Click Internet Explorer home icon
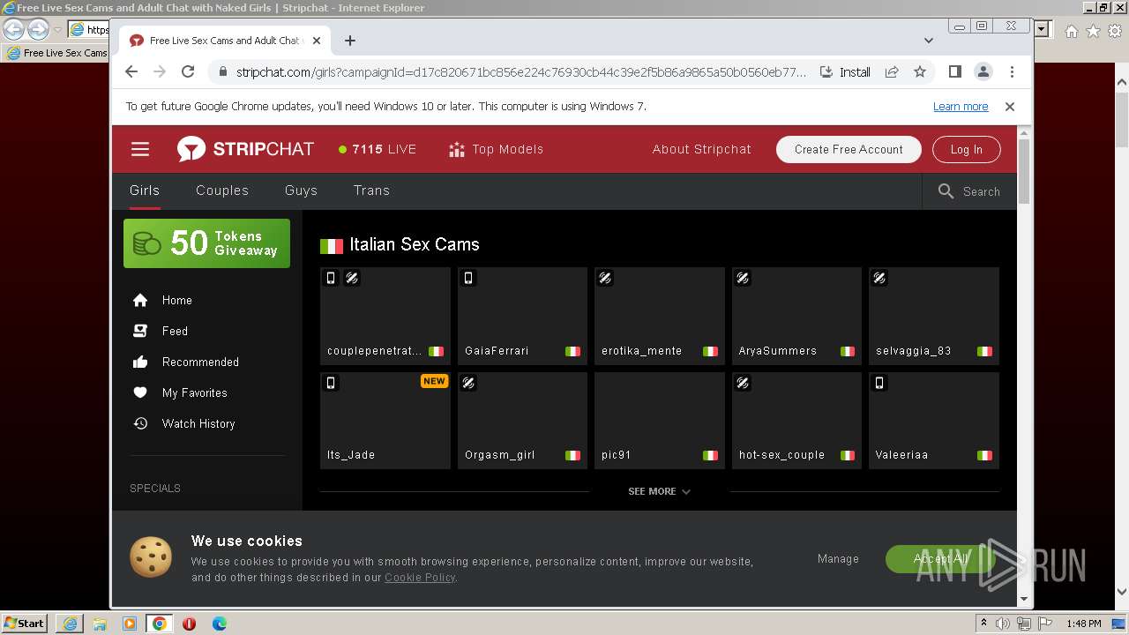 (1071, 31)
